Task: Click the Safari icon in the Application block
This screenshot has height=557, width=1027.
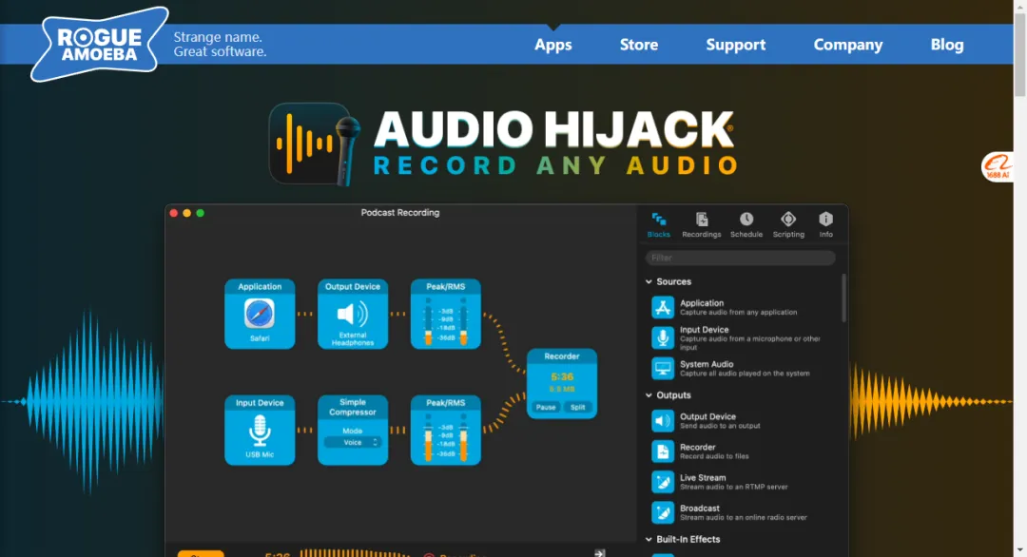Action: pyautogui.click(x=260, y=314)
